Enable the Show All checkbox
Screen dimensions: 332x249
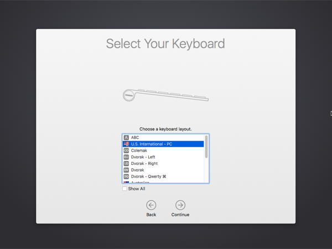[x=124, y=189]
